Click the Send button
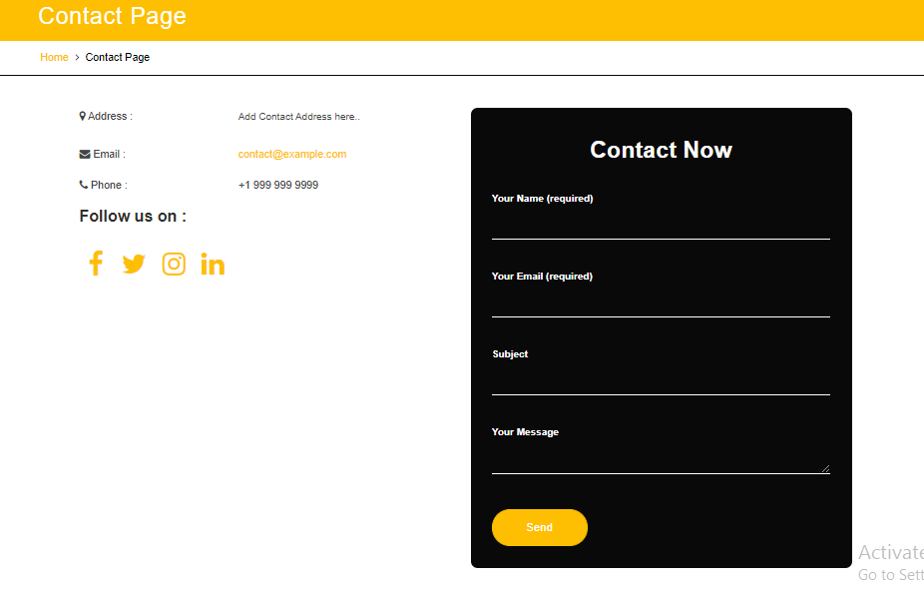 tap(540, 527)
